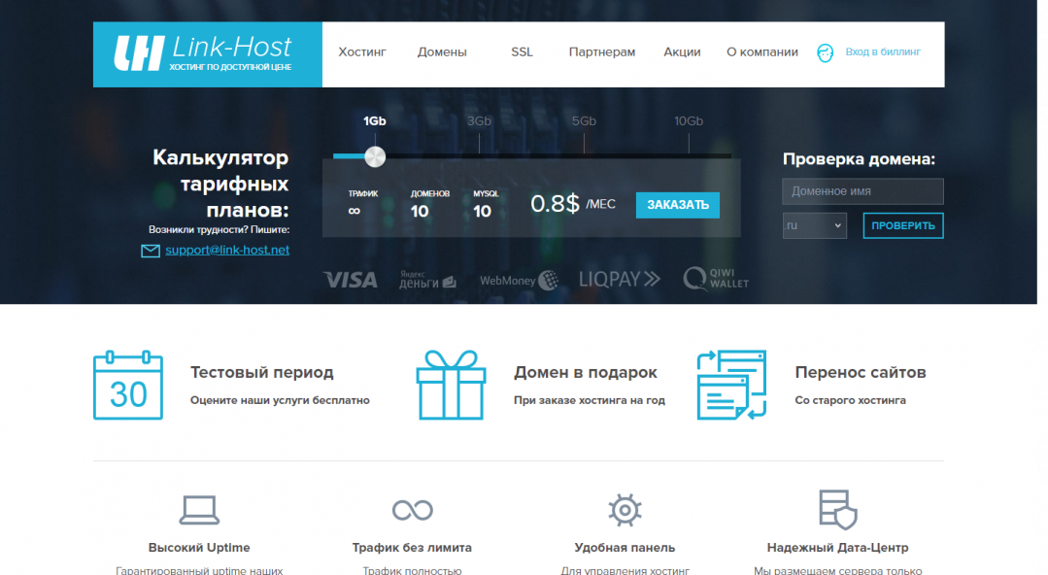Click the VISA payment logo
This screenshot has width=1048, height=575.
pyautogui.click(x=351, y=280)
